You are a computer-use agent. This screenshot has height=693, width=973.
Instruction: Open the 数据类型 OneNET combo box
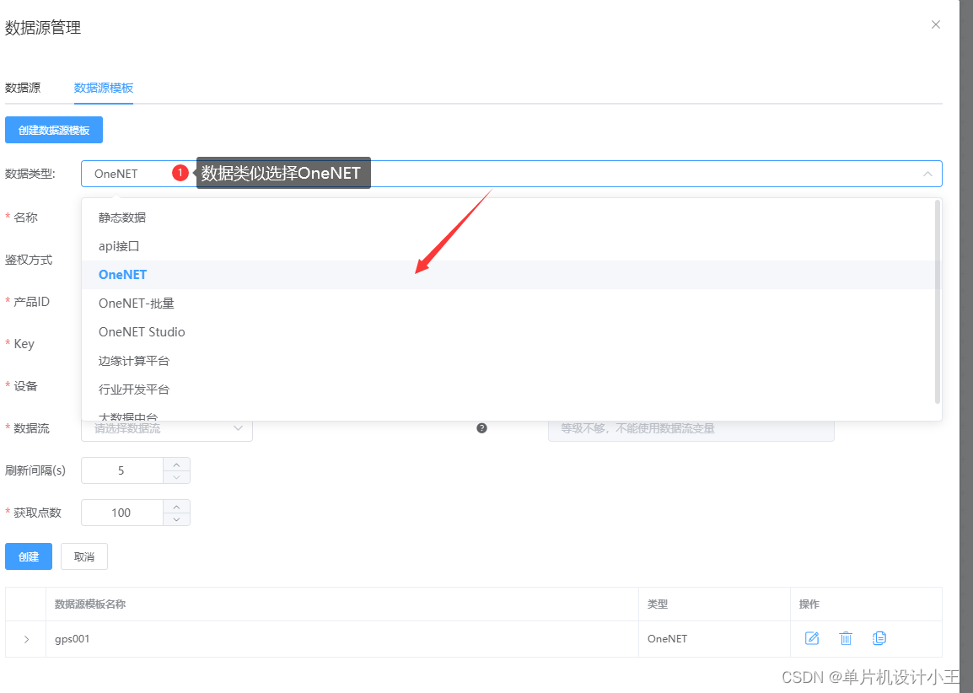(511, 174)
